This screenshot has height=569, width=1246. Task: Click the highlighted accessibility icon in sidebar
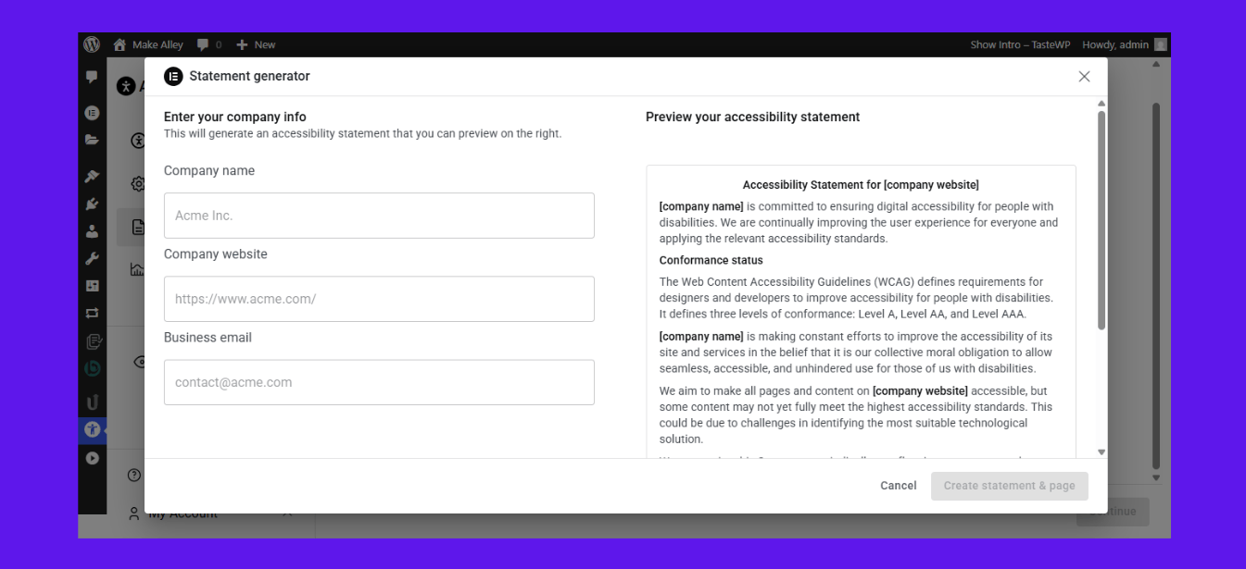pyautogui.click(x=92, y=429)
